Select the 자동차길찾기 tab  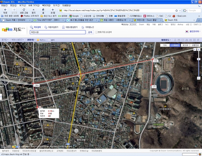click(52, 27)
